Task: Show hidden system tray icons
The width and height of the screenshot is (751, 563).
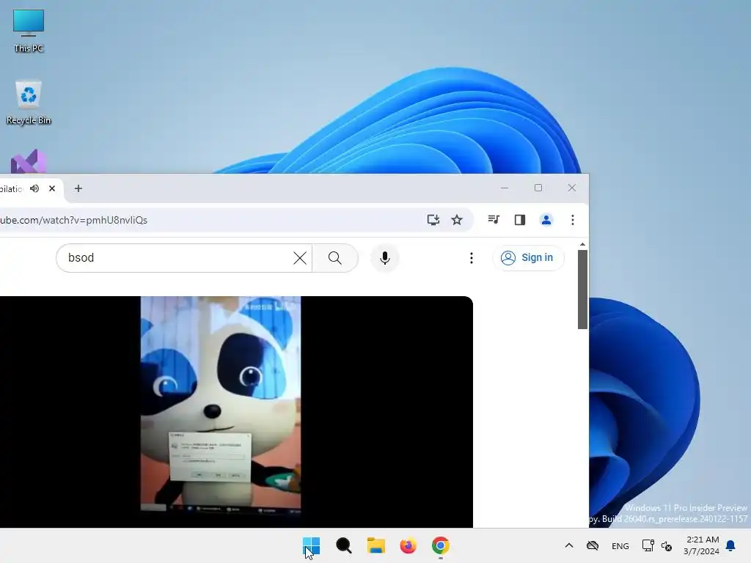Action: tap(569, 545)
